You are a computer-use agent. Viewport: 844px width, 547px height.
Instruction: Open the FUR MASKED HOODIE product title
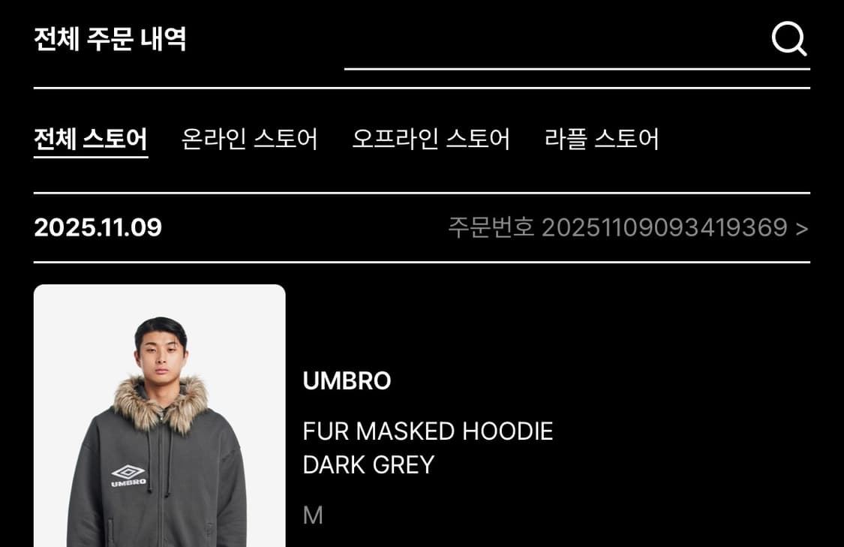(x=428, y=431)
